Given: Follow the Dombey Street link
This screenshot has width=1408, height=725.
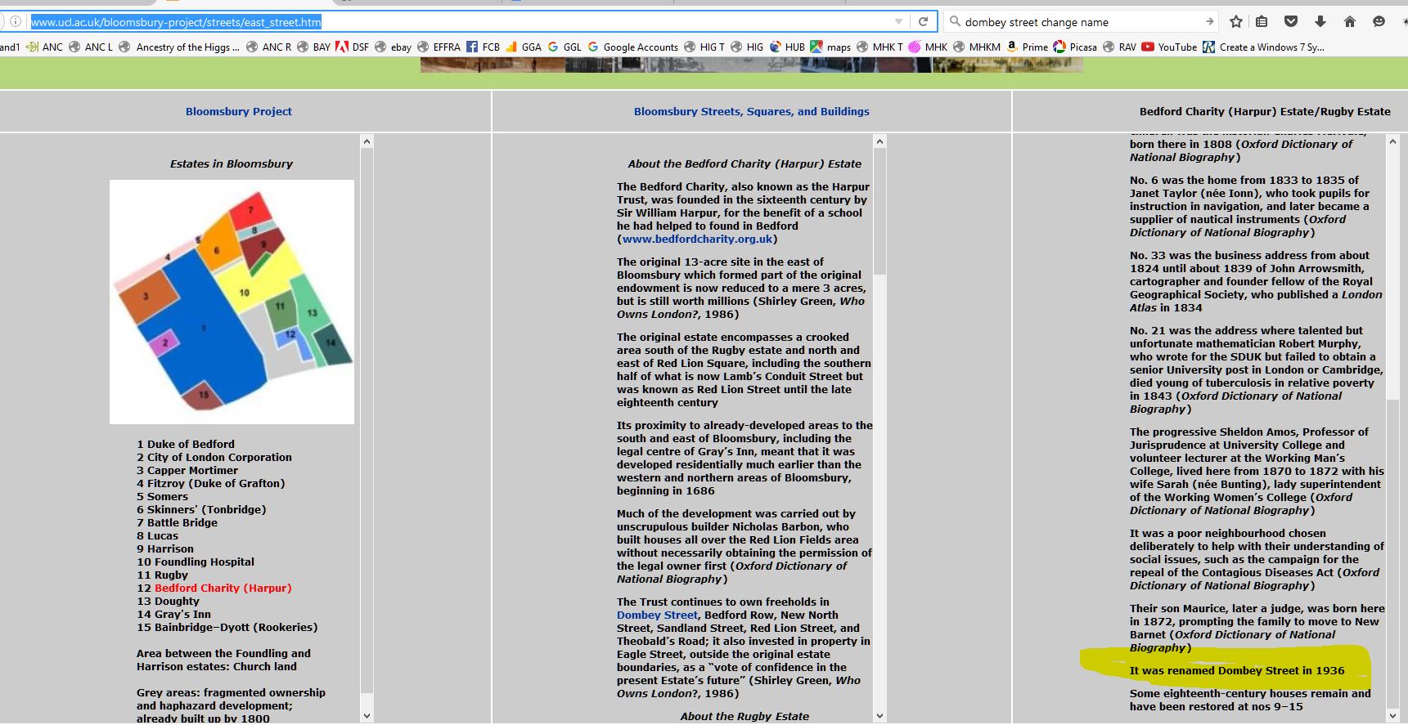Looking at the screenshot, I should coord(657,615).
